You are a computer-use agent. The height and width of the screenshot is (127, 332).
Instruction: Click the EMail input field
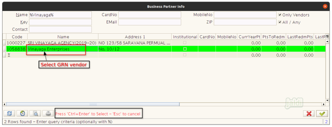(150, 22)
